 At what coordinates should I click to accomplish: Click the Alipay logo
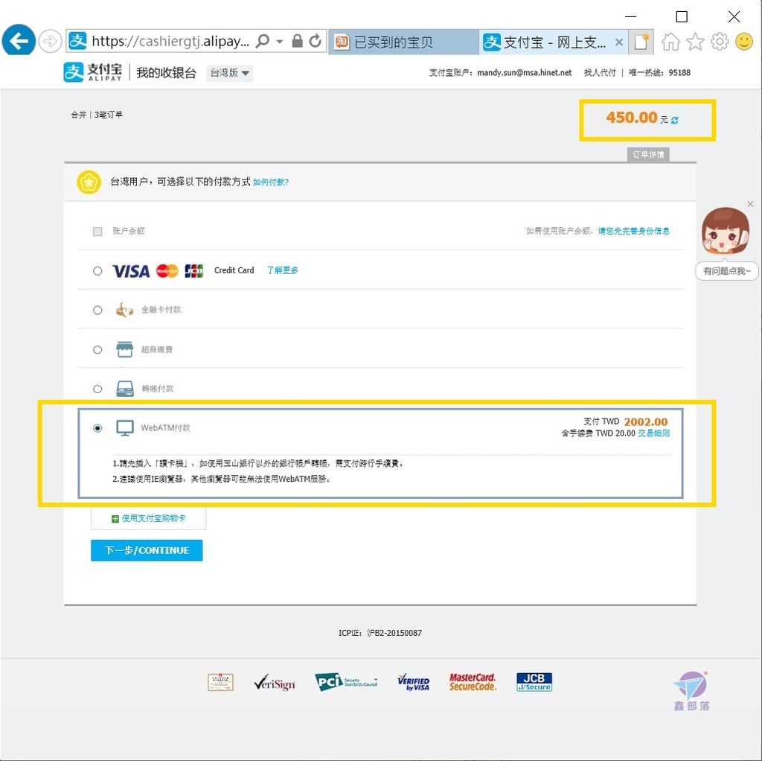click(x=92, y=72)
